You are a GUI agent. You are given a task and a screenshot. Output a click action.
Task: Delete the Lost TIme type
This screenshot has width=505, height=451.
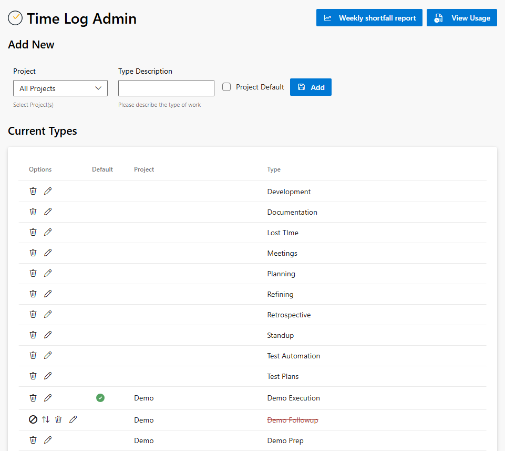pyautogui.click(x=33, y=232)
